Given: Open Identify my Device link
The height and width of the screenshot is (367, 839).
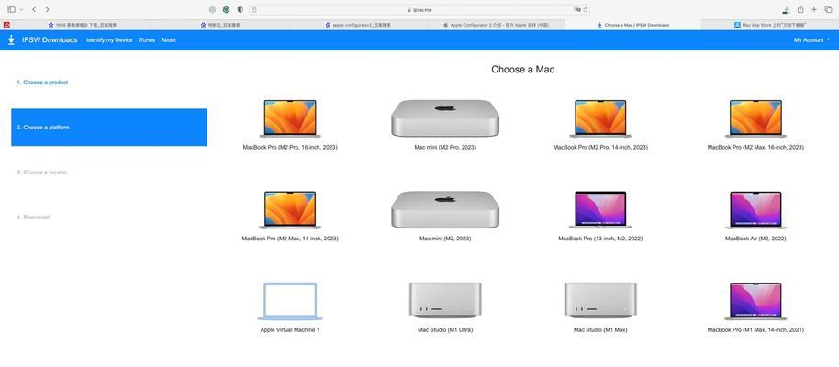Looking at the screenshot, I should 109,40.
